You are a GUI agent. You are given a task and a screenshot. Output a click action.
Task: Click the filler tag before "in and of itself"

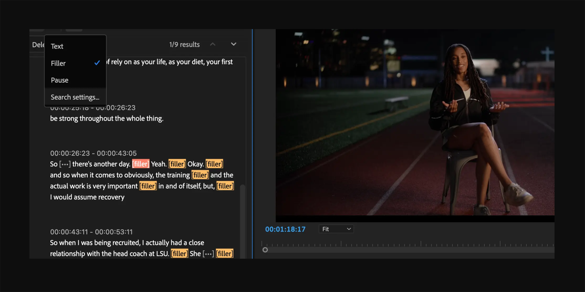(x=148, y=186)
